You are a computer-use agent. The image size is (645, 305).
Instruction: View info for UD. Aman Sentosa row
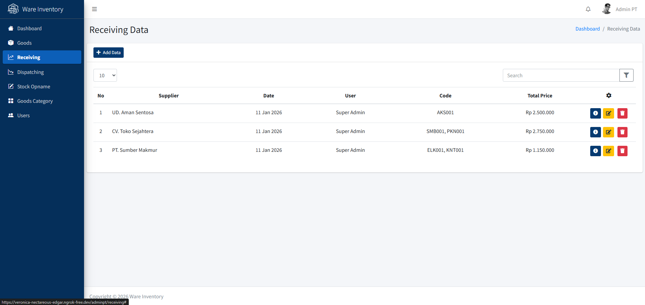click(x=595, y=113)
